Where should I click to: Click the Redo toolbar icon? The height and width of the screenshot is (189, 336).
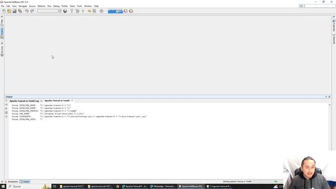point(32,11)
